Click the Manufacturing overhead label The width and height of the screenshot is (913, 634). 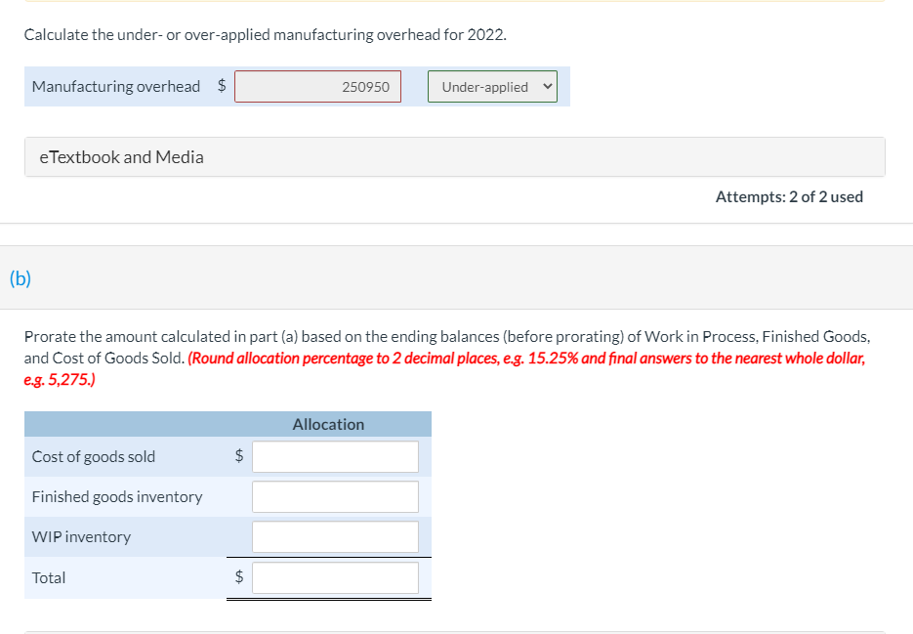115,86
